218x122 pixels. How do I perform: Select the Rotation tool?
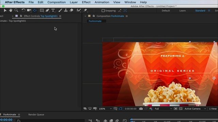point(24,11)
